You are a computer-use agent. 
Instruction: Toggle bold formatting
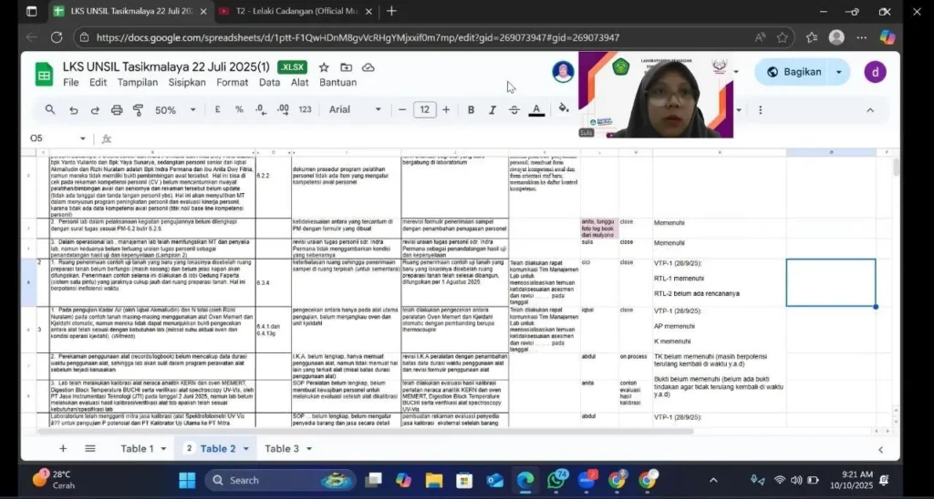471,110
